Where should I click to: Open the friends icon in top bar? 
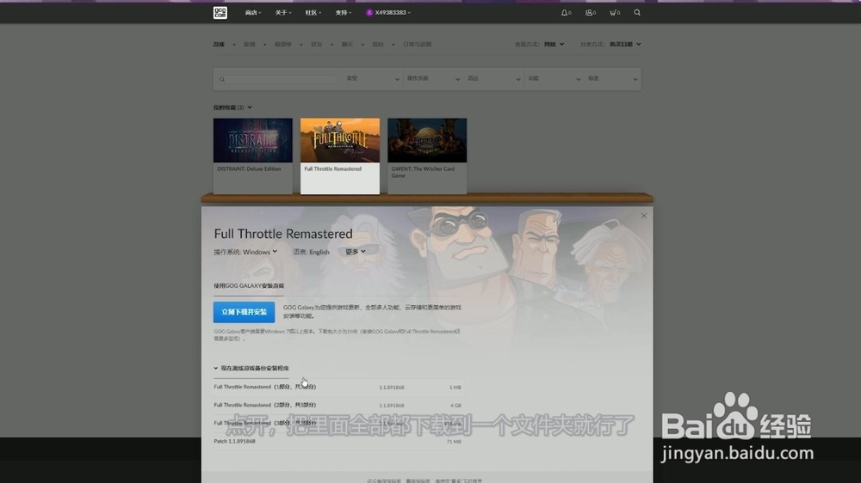[x=591, y=13]
